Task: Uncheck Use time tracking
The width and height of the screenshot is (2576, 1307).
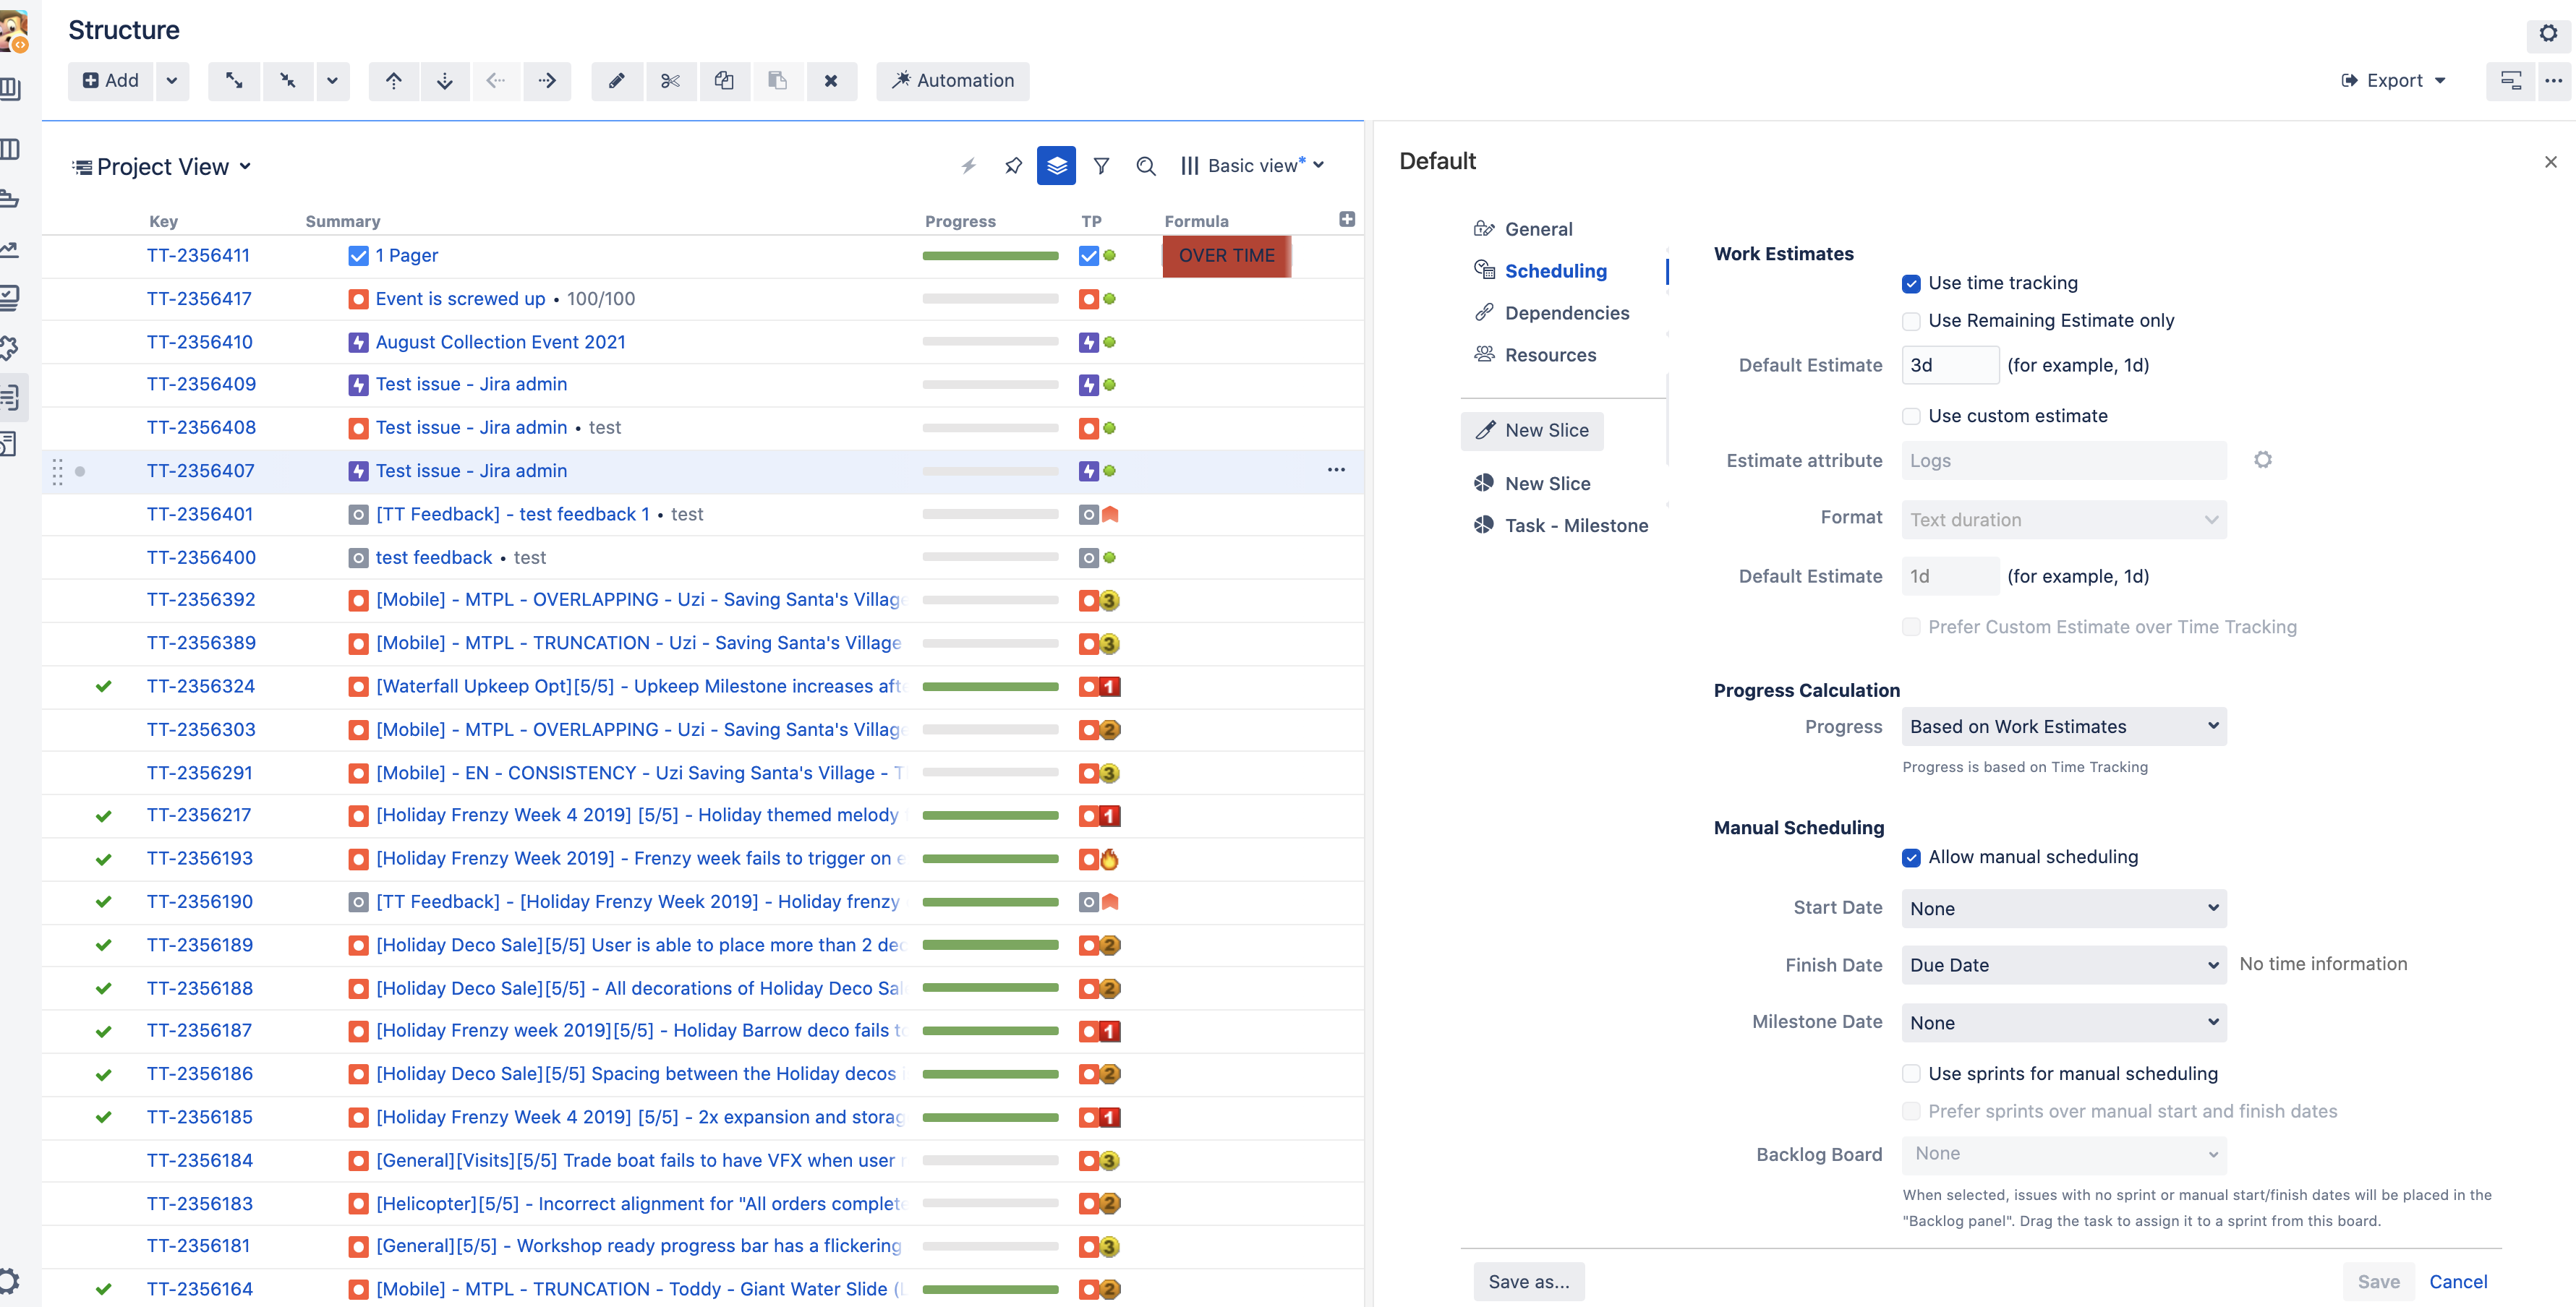Action: pos(1911,284)
